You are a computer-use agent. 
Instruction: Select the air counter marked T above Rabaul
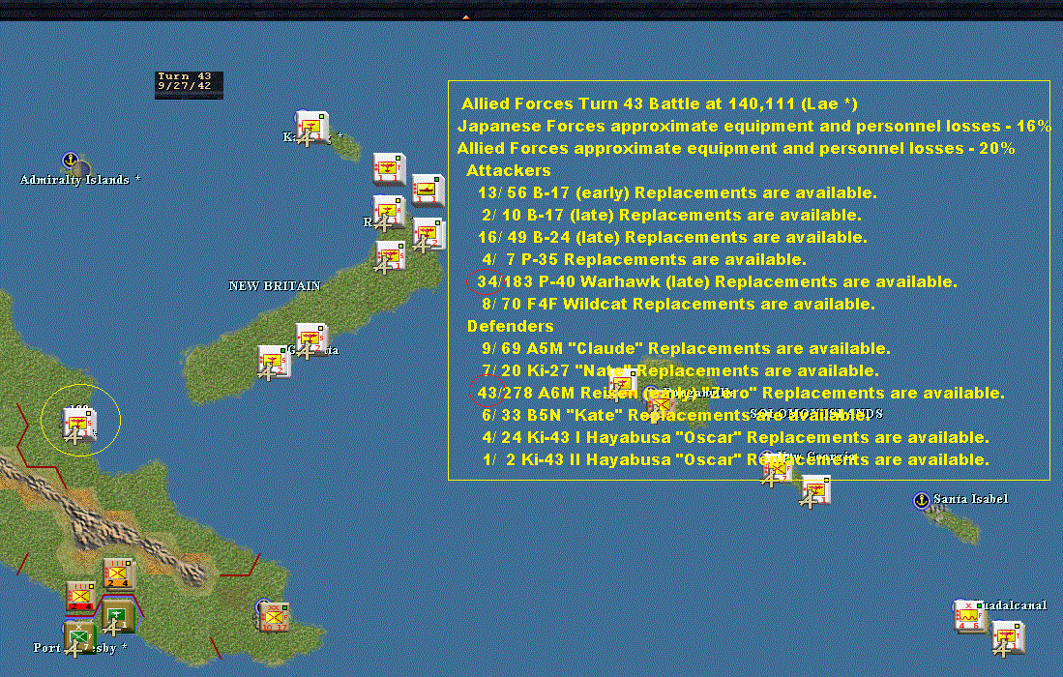click(389, 168)
